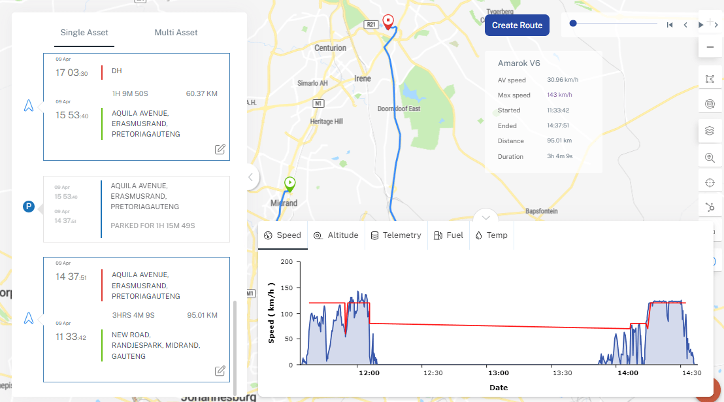Screen dimensions: 724x402
Task: Click the map zoom out minus button
Action: [x=710, y=47]
